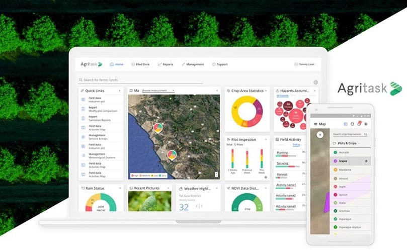Image resolution: width=407 pixels, height=252 pixels.
Task: Close the Hazards Accumulation widget
Action: pos(314,91)
